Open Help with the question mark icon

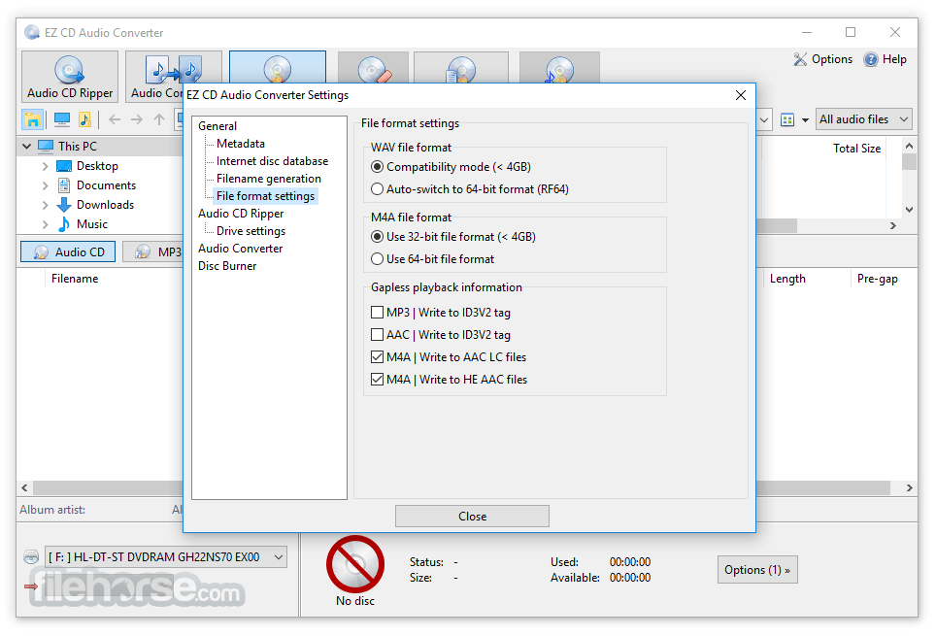tap(871, 59)
